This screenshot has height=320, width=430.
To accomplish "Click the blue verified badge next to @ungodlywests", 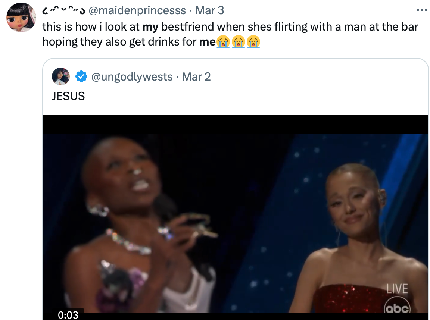I will 81,76.
